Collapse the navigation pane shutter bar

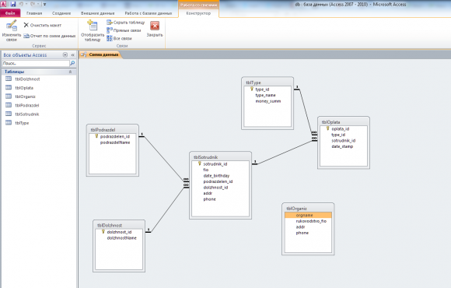tap(73, 54)
